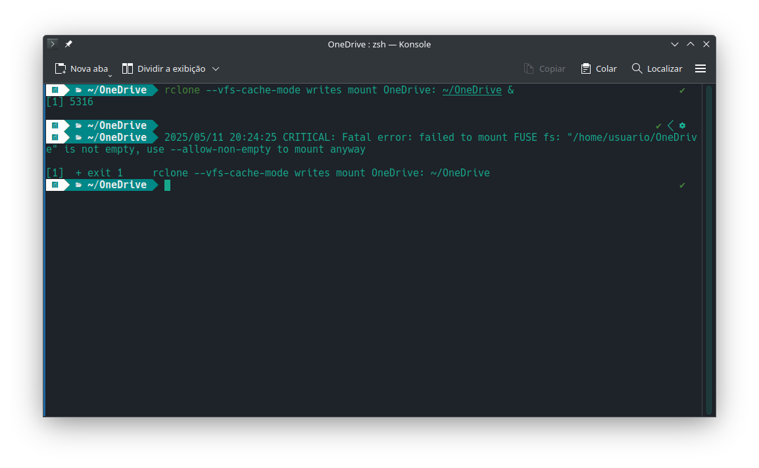
Task: Click the terminal vertical scrollbar
Action: coord(708,249)
